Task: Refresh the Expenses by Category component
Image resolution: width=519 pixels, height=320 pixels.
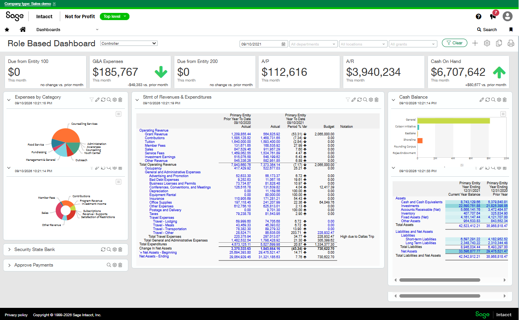Action: point(103,100)
